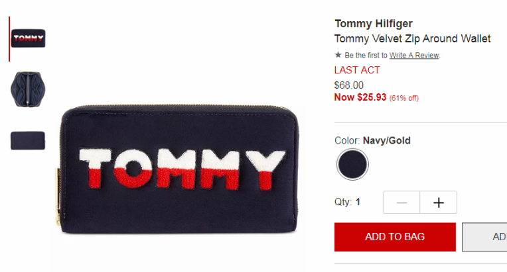Click the Qty: 1 quantity label
This screenshot has width=507, height=272.
coord(347,202)
